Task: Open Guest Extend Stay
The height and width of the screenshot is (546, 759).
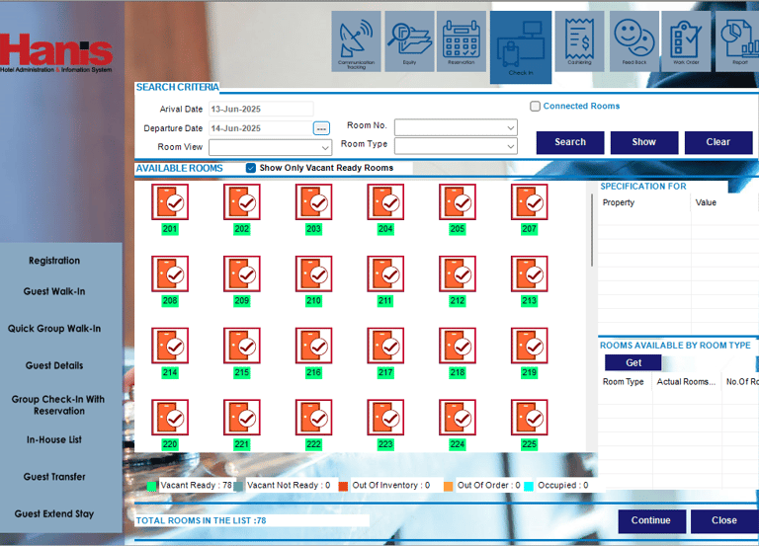Action: 54,513
